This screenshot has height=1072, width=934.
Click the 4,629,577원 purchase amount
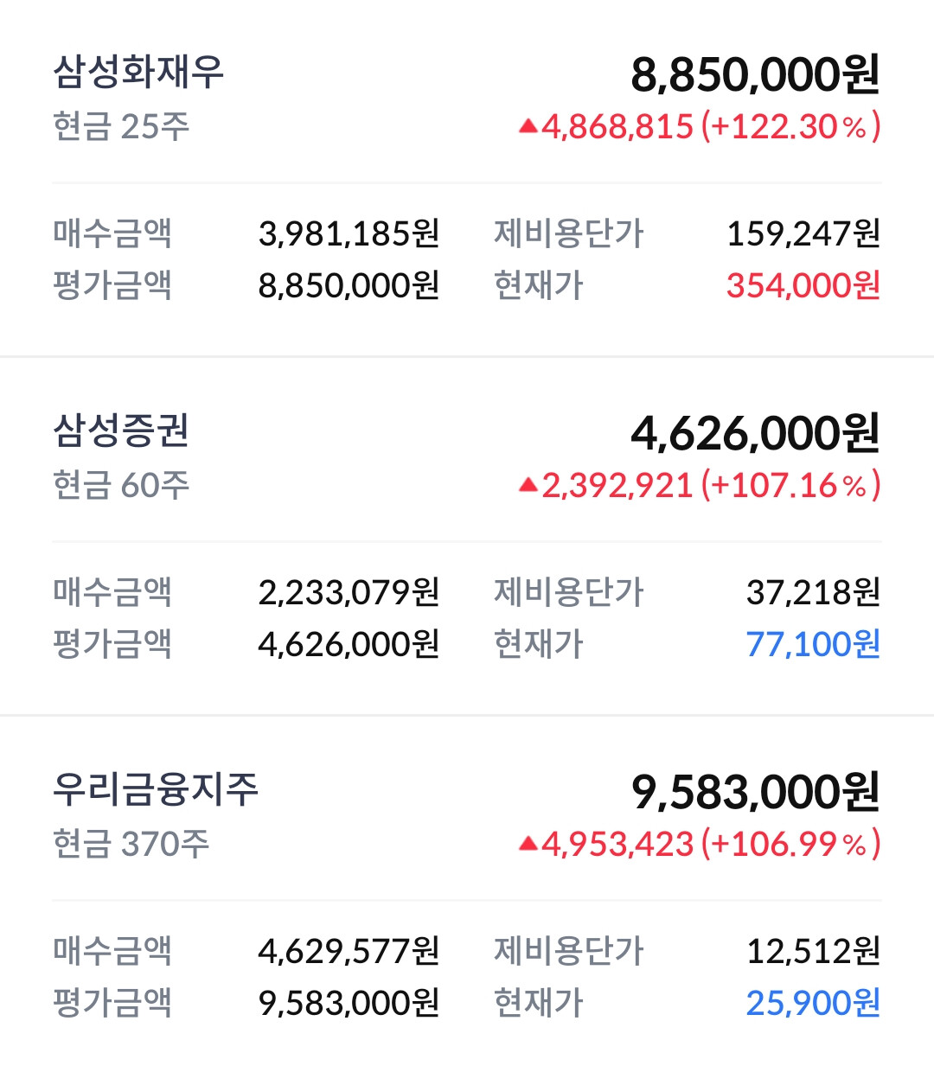(x=349, y=951)
